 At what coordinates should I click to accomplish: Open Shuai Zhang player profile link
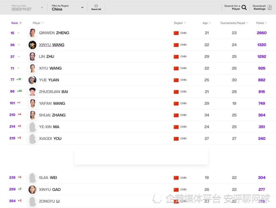[x=52, y=115]
